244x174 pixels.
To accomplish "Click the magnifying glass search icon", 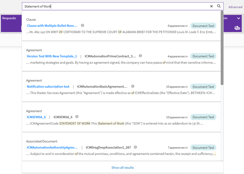I will (x=219, y=6).
